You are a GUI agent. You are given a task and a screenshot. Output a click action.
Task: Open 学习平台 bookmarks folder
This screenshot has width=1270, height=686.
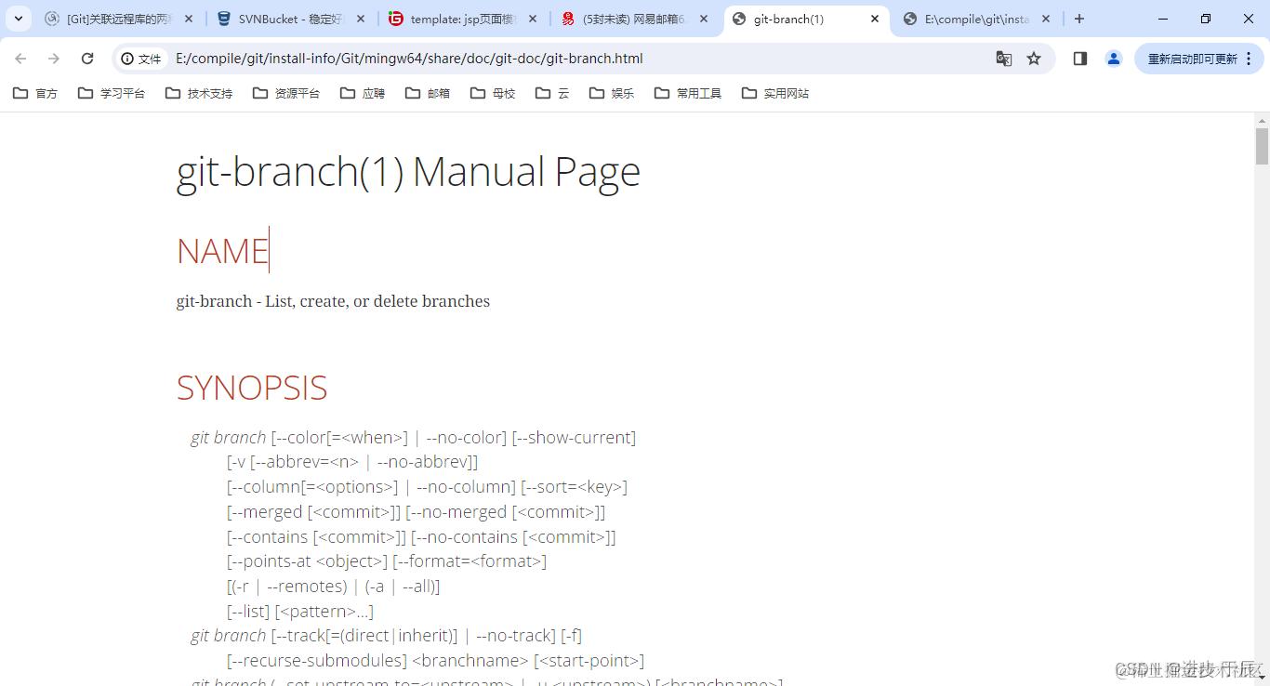click(x=112, y=93)
